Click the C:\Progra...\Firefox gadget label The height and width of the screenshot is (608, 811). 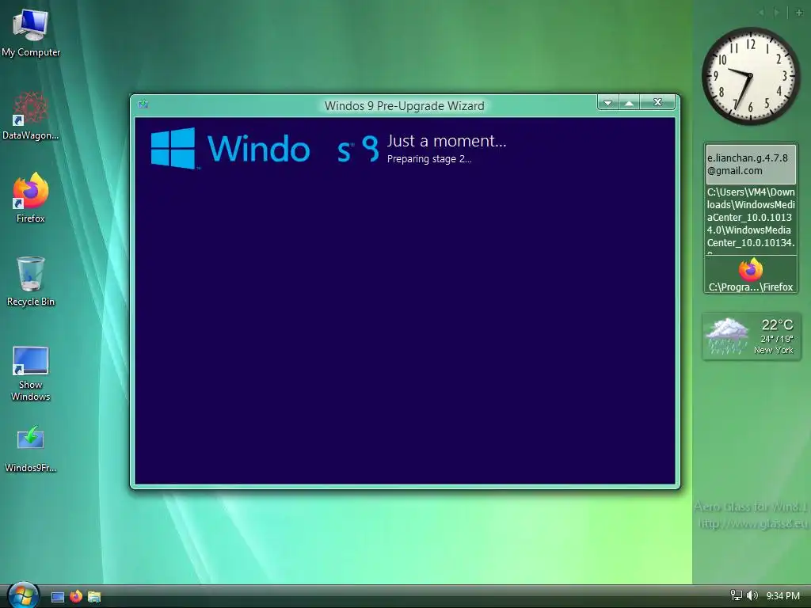751,287
